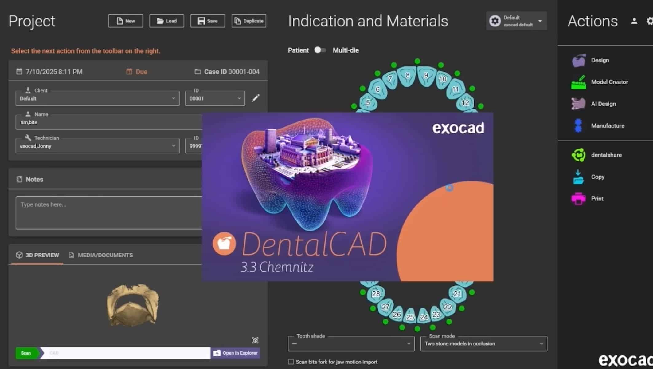653x369 pixels.
Task: Open dentalshare
Action: [579, 155]
